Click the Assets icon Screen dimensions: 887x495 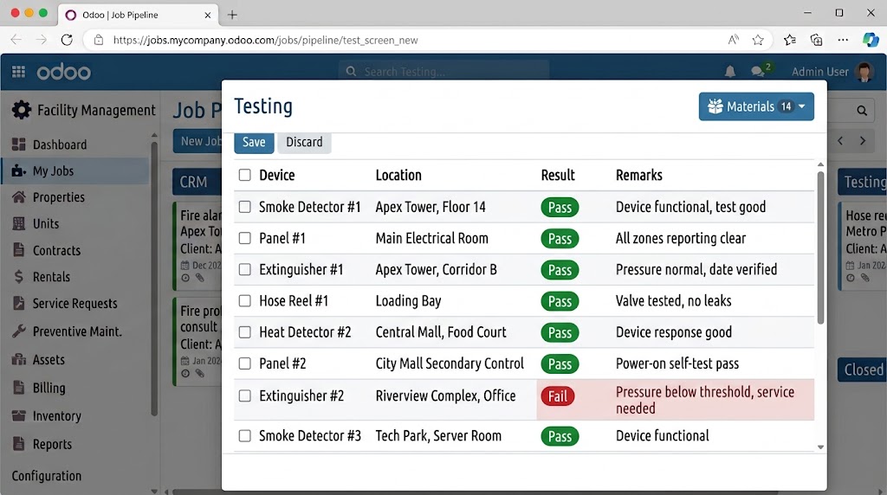pyautogui.click(x=19, y=359)
